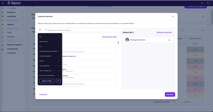Click Seleccionar todos link
The height and width of the screenshot is (112, 213).
pyautogui.click(x=110, y=37)
